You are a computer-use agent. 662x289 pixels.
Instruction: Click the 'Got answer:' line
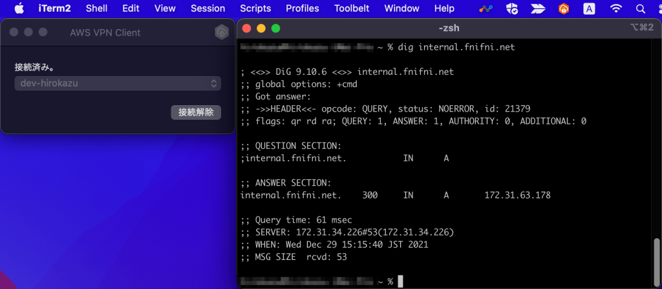(x=275, y=97)
